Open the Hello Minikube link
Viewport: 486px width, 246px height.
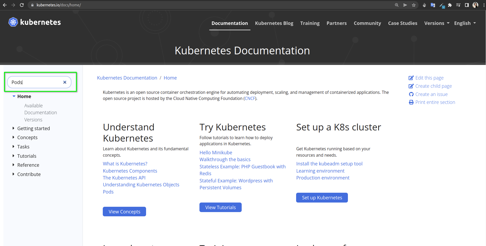[216, 153]
